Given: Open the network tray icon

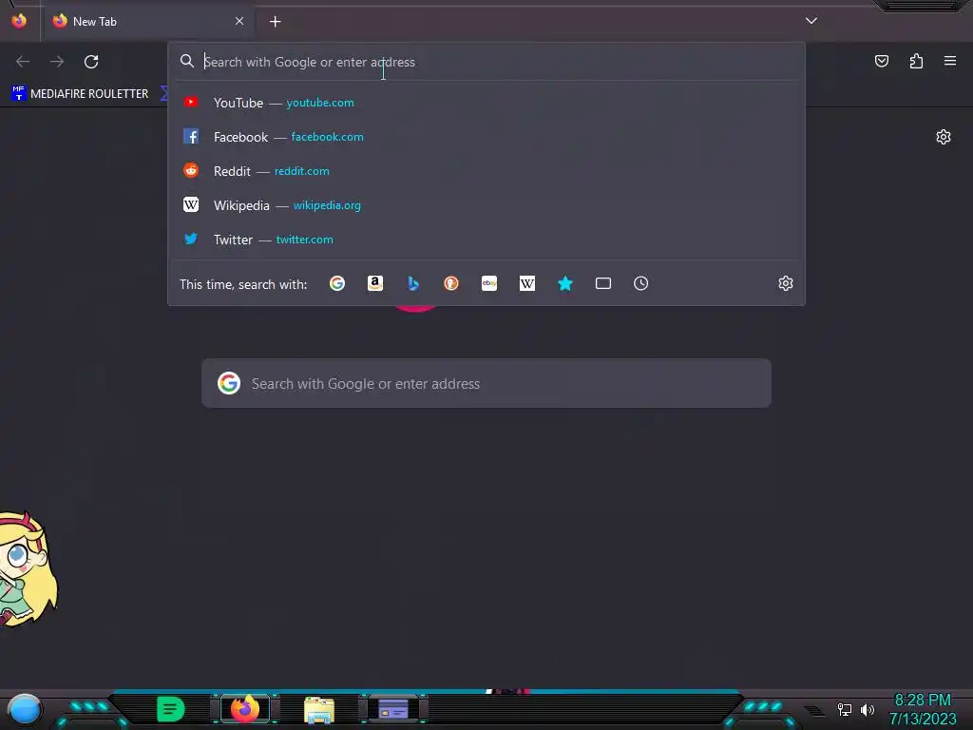Looking at the screenshot, I should [x=845, y=709].
